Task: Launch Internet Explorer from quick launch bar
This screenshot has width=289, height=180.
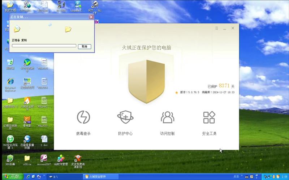Action: 28,177
